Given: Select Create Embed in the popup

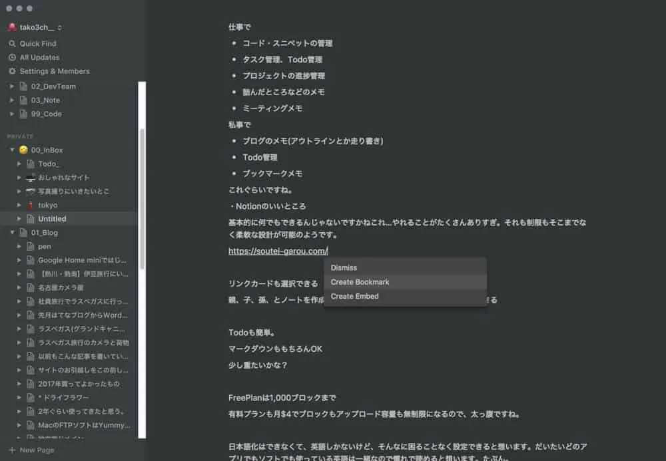Looking at the screenshot, I should (354, 296).
